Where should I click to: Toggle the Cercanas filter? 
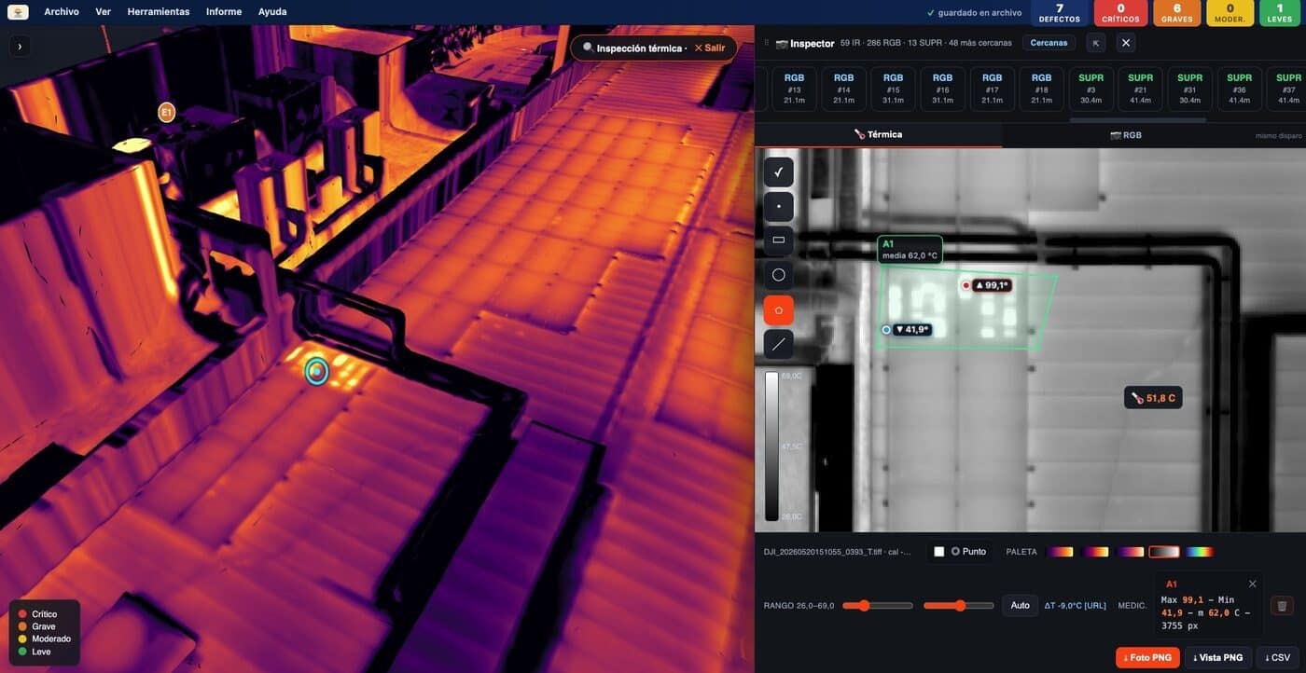click(1049, 43)
